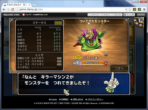Open the info tag for バイキルト skill
The image size is (148, 110).
point(59,61)
